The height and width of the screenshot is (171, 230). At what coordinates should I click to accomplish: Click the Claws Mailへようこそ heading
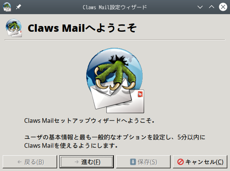pyautogui.click(x=82, y=28)
